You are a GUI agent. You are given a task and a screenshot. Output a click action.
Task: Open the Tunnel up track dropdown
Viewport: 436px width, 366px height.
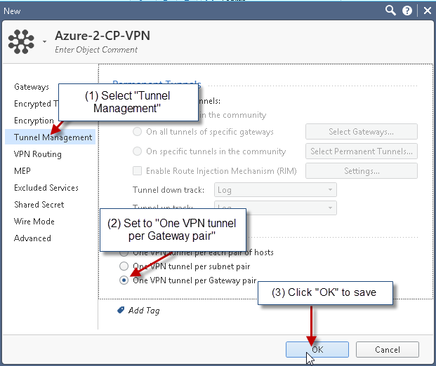tap(275, 208)
